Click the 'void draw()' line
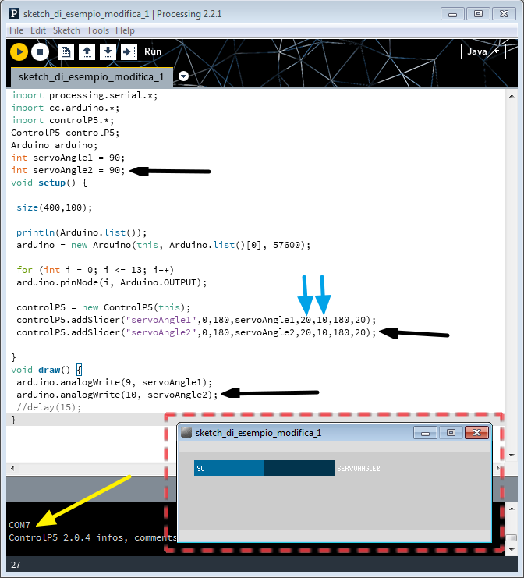Screen dimensions: 524x578 [47, 370]
